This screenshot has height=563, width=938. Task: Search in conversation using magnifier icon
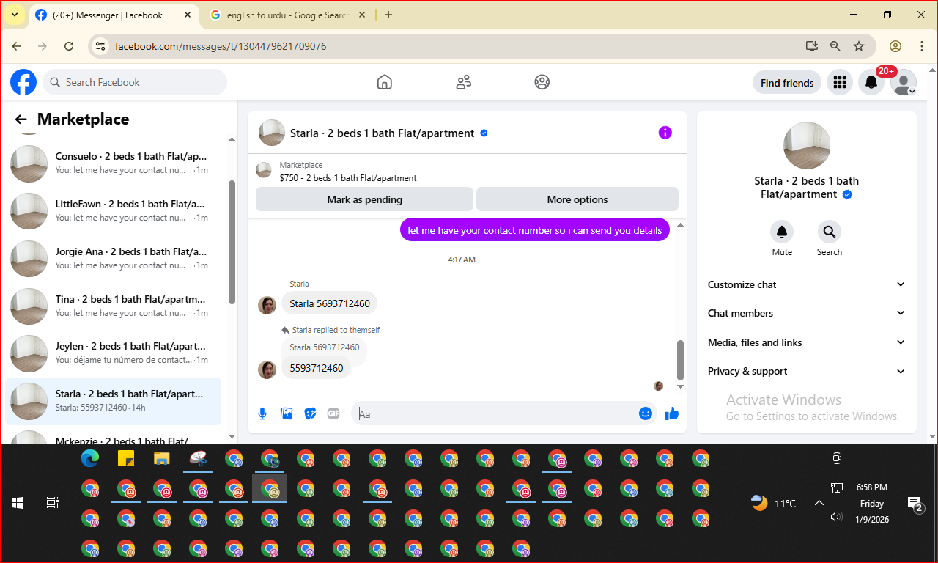pyautogui.click(x=829, y=232)
